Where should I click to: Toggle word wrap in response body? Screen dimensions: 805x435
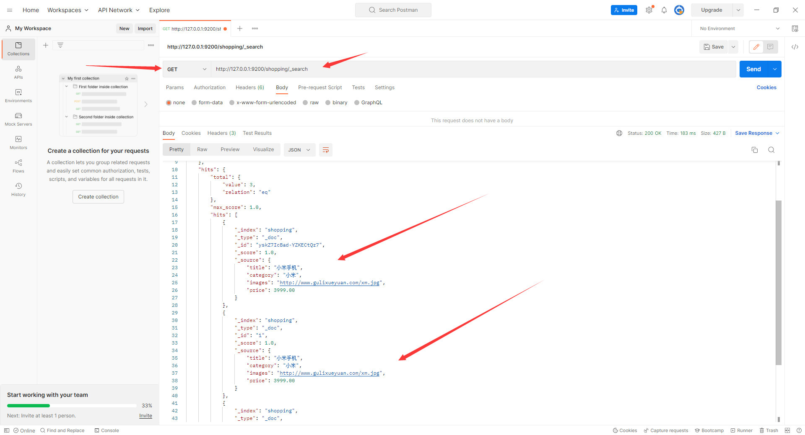[x=326, y=150]
